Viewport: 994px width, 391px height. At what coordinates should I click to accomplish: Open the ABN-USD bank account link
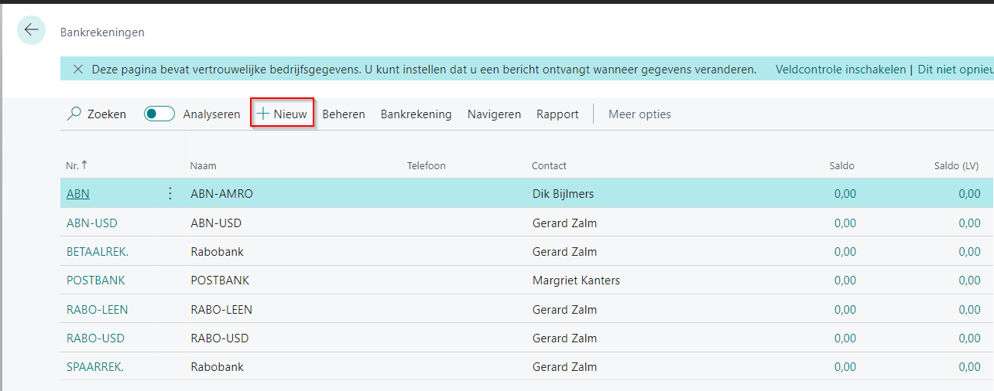tap(92, 223)
